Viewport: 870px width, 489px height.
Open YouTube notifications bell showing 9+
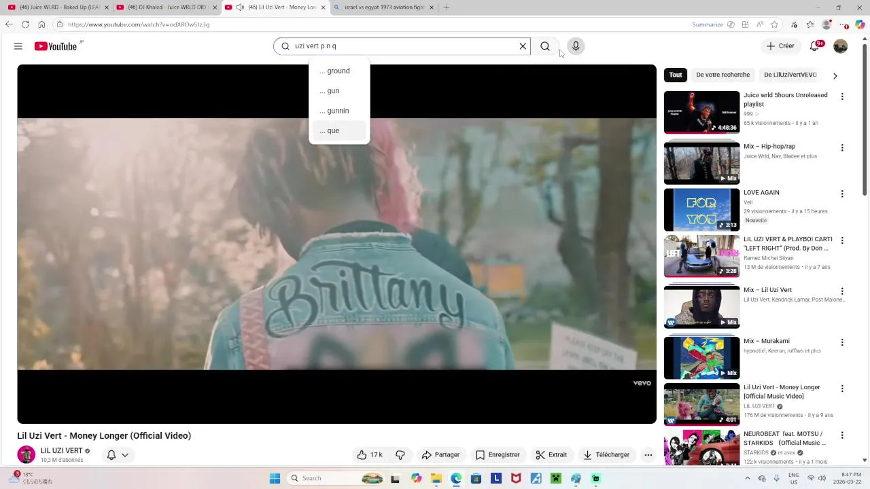pyautogui.click(x=815, y=46)
